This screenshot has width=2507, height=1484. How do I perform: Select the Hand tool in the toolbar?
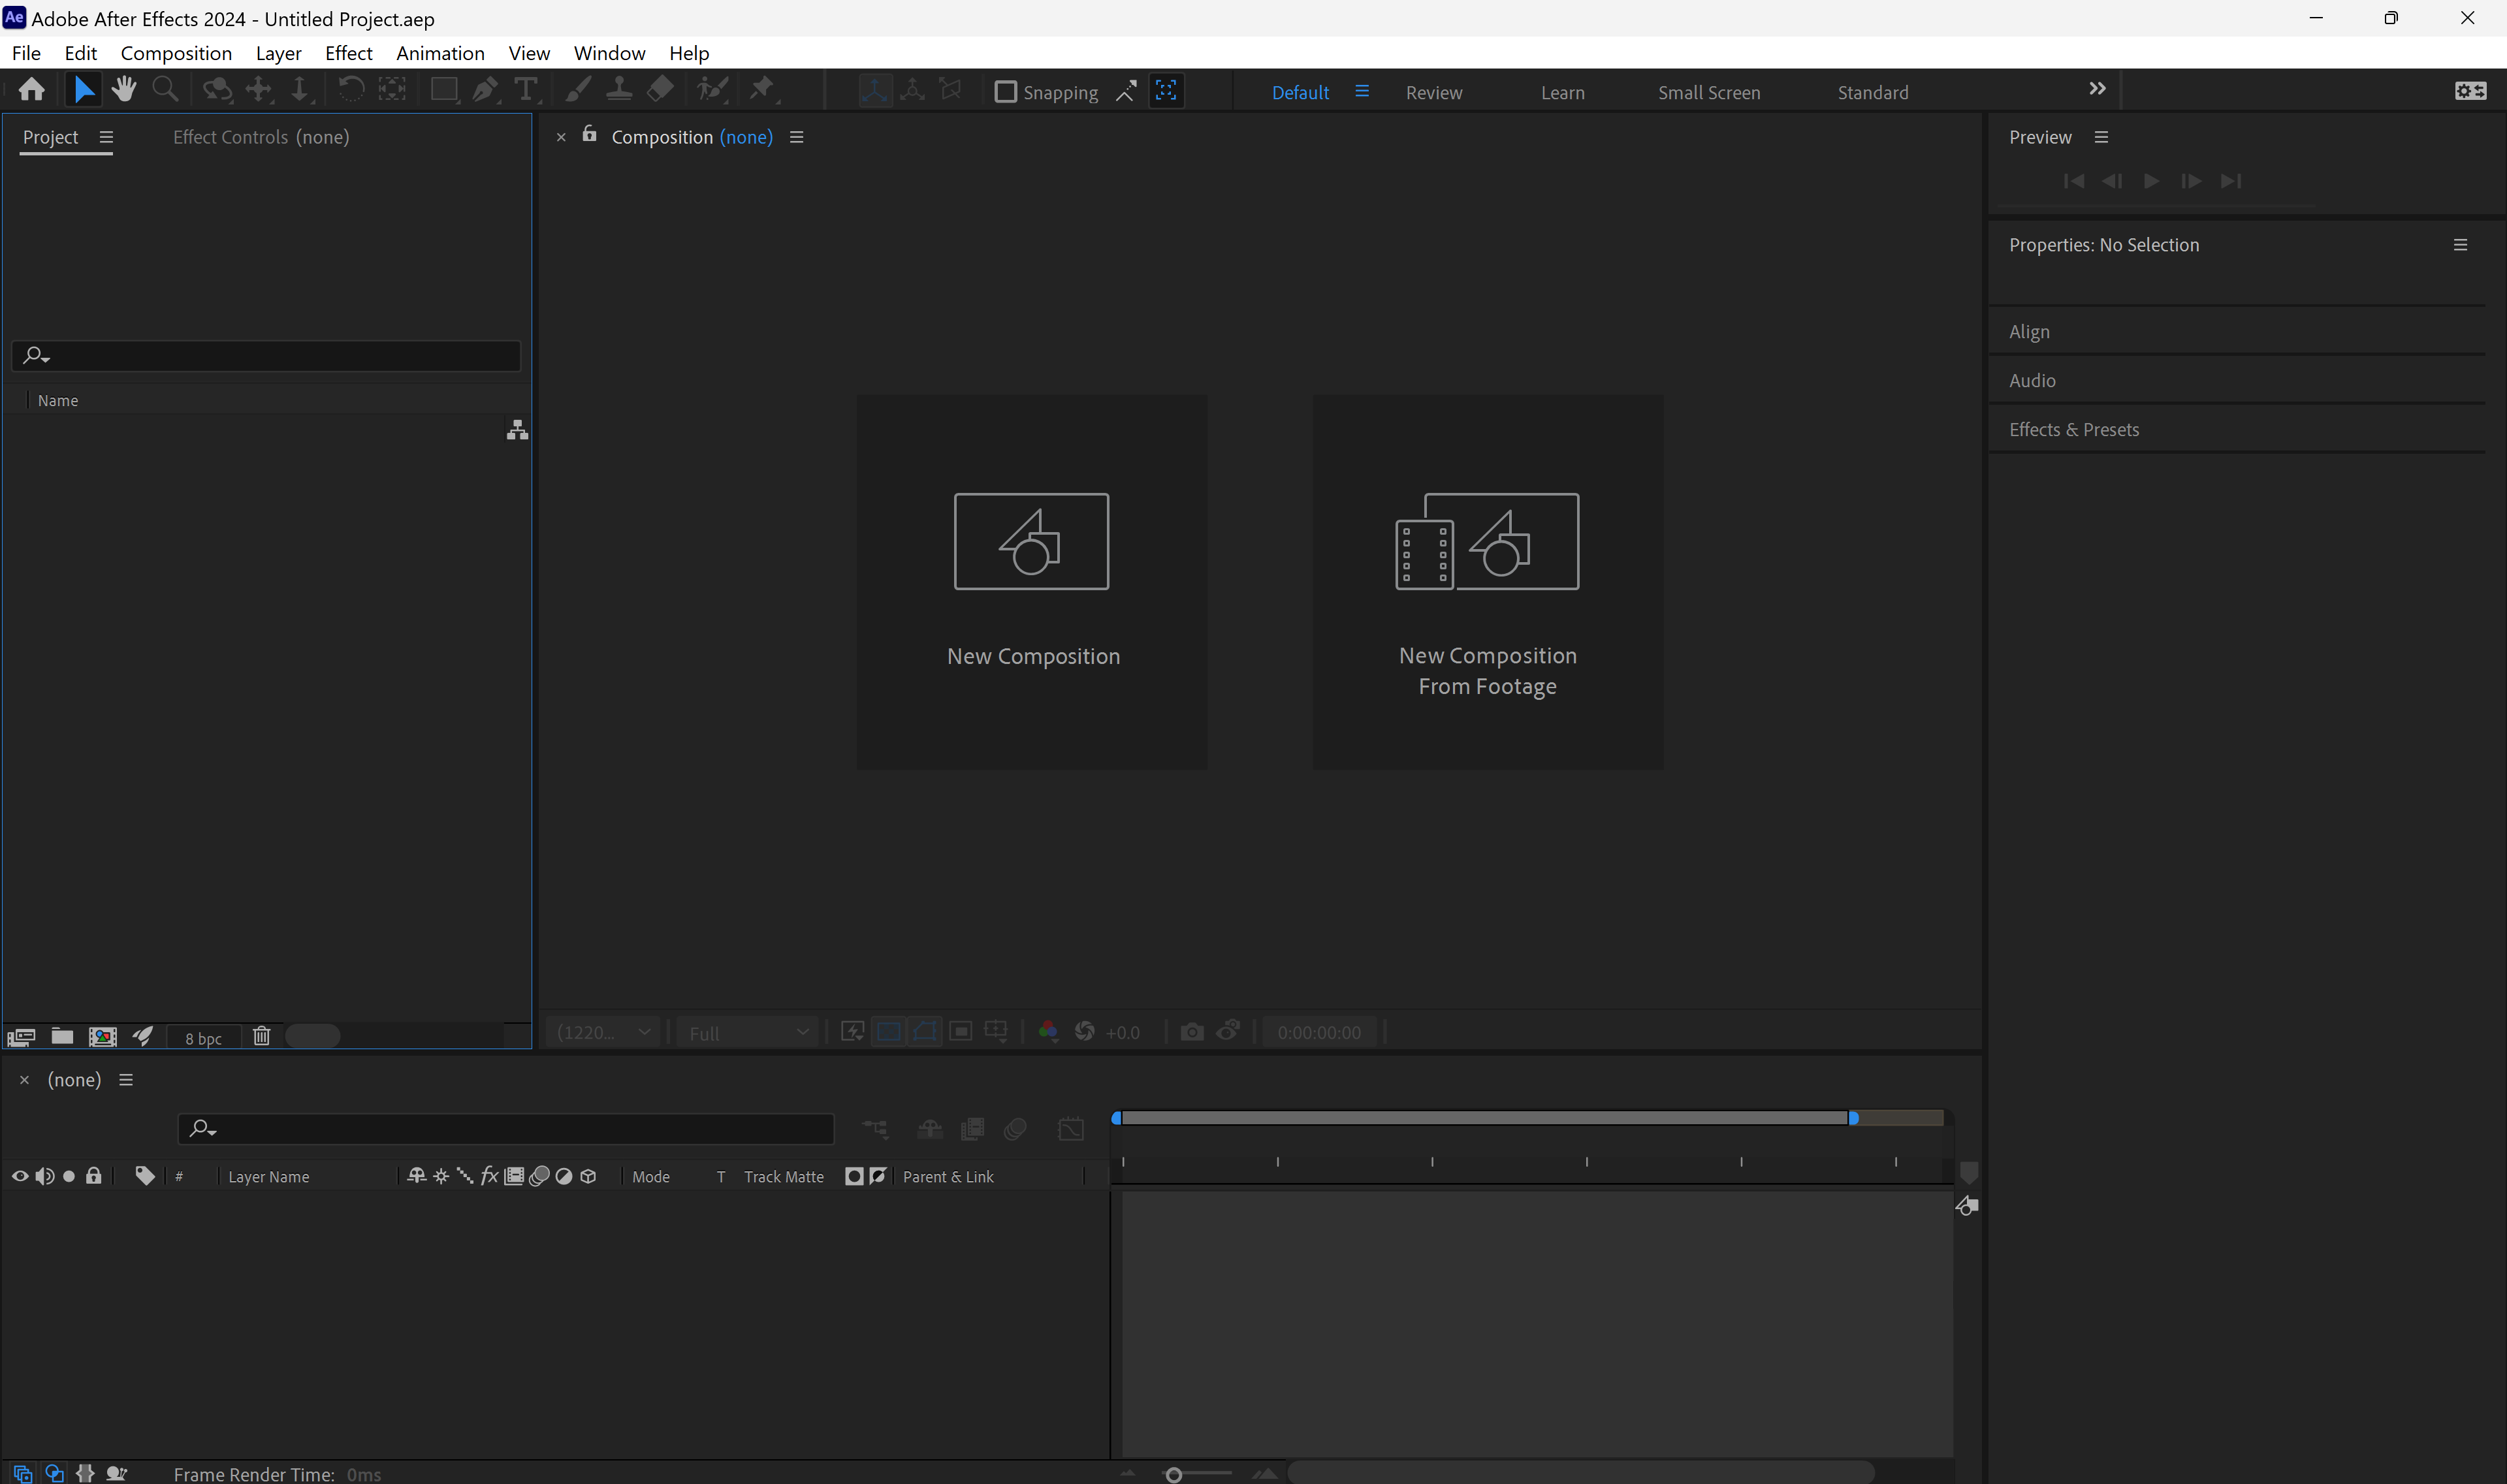pos(124,89)
